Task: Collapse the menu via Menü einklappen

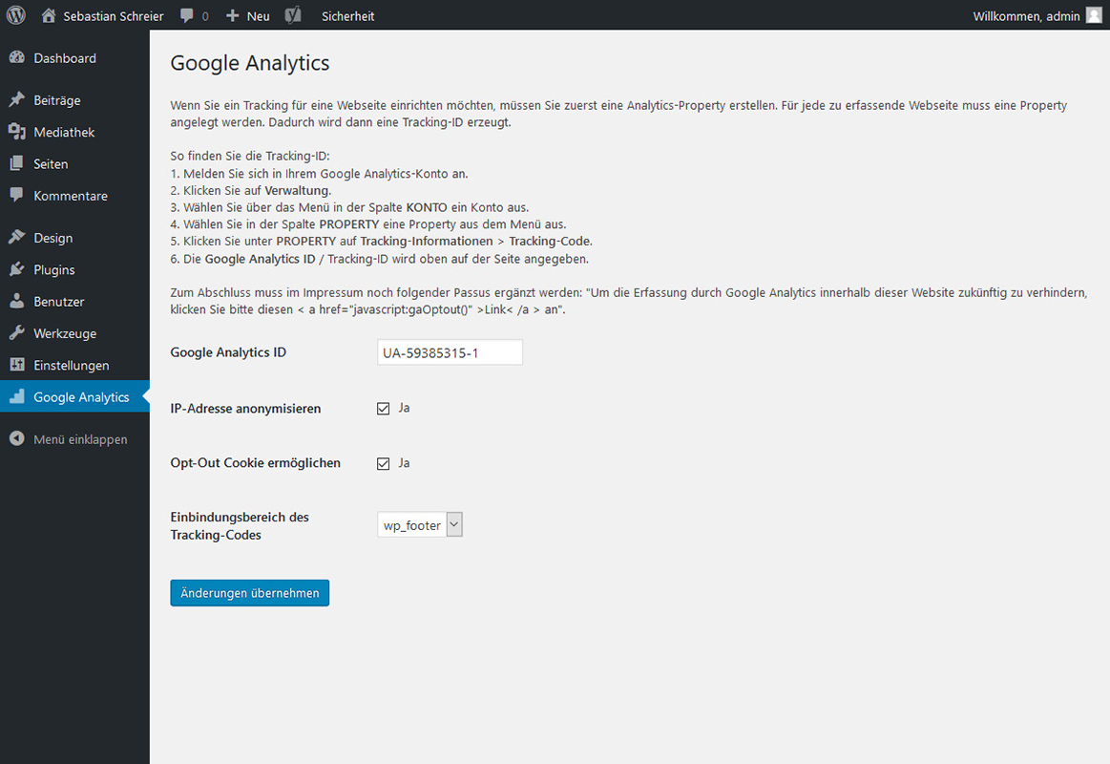Action: tap(79, 439)
